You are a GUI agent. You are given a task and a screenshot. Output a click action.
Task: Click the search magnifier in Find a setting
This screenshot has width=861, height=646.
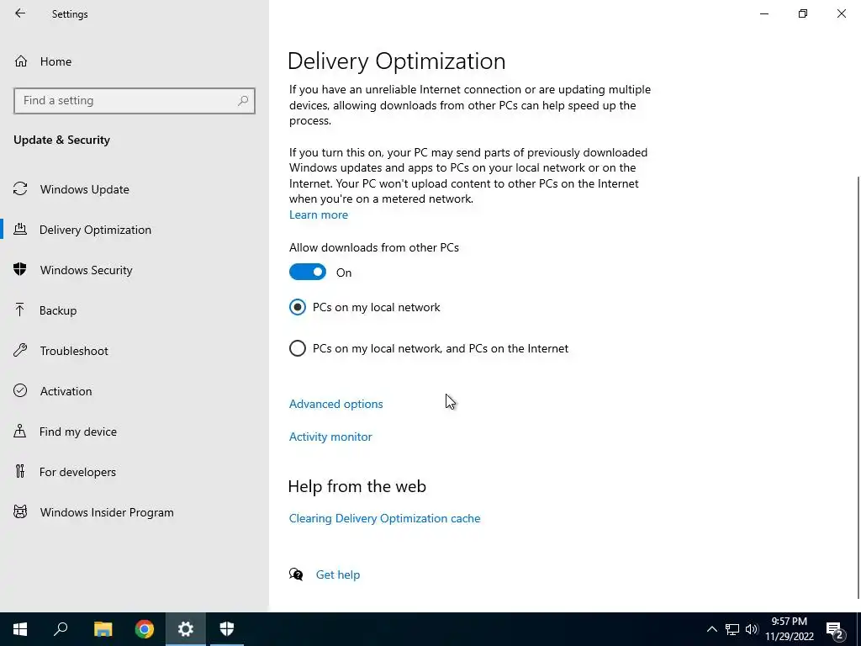[243, 101]
